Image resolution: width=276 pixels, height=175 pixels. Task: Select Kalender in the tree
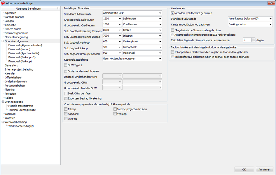tap(10, 73)
